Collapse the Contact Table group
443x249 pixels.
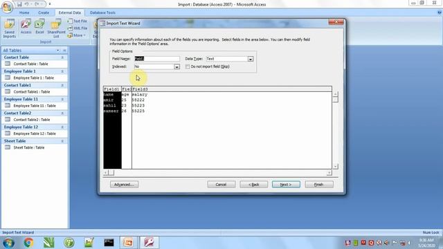pos(62,57)
